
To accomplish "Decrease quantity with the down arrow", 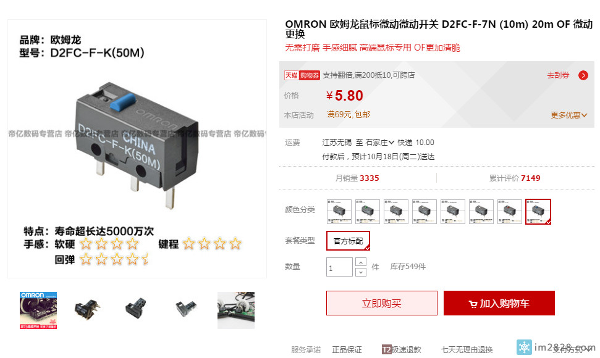I will click(x=360, y=272).
